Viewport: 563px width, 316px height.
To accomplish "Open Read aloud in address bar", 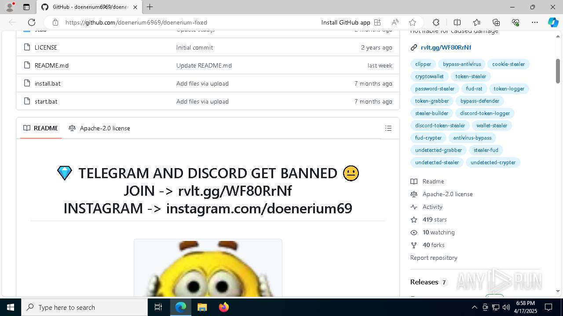I will click(x=395, y=22).
